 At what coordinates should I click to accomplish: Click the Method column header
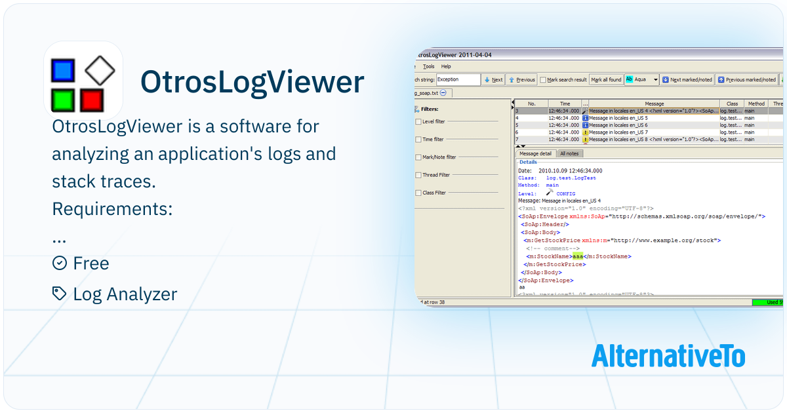pos(756,104)
